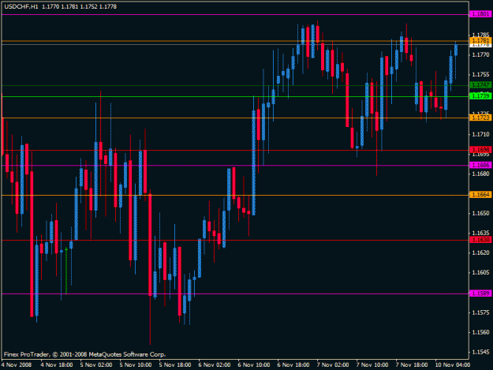493x370 pixels.
Task: Click the 1.1560 price axis label
Action: 480,332
